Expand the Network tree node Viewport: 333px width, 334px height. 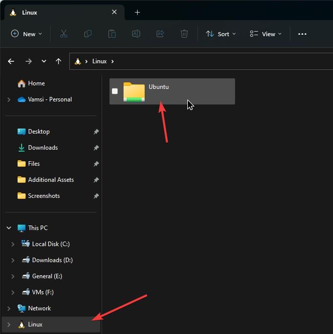coord(9,308)
